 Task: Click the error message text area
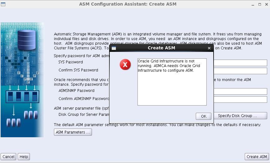pyautogui.click(x=172, y=82)
